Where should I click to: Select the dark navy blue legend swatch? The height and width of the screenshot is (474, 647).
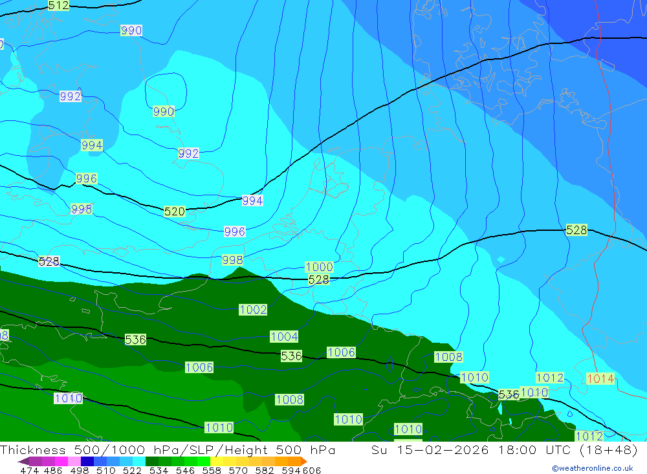[87, 461]
